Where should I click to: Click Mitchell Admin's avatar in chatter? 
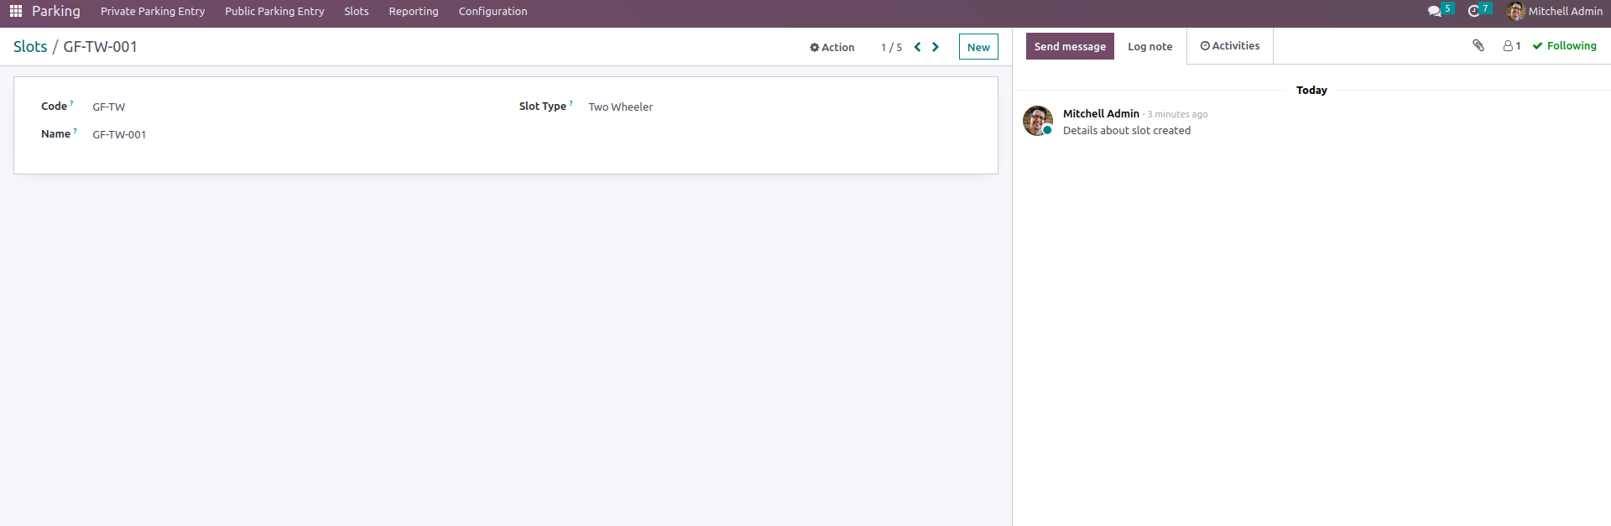coord(1037,121)
